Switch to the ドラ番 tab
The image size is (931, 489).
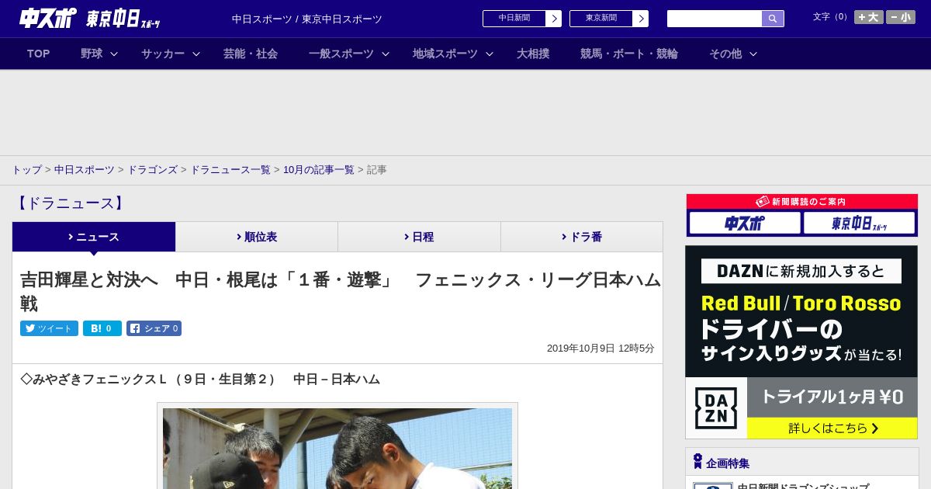pyautogui.click(x=582, y=237)
